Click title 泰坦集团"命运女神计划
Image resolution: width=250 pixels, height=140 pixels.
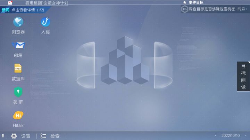[47, 3]
